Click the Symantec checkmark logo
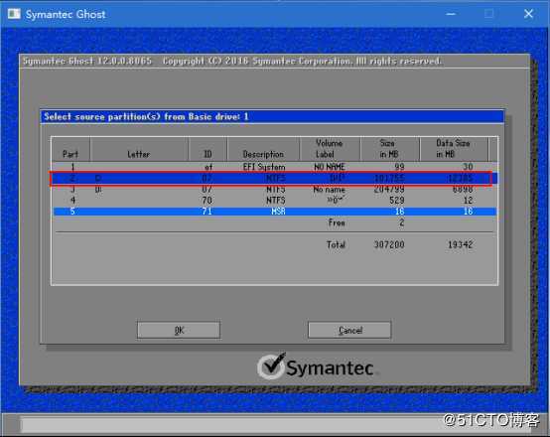 (271, 366)
